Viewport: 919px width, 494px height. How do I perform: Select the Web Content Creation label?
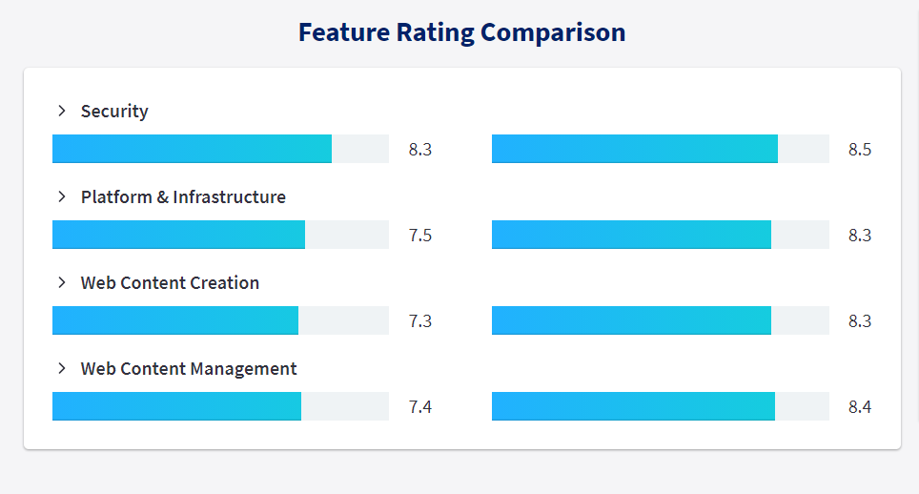[x=170, y=282]
